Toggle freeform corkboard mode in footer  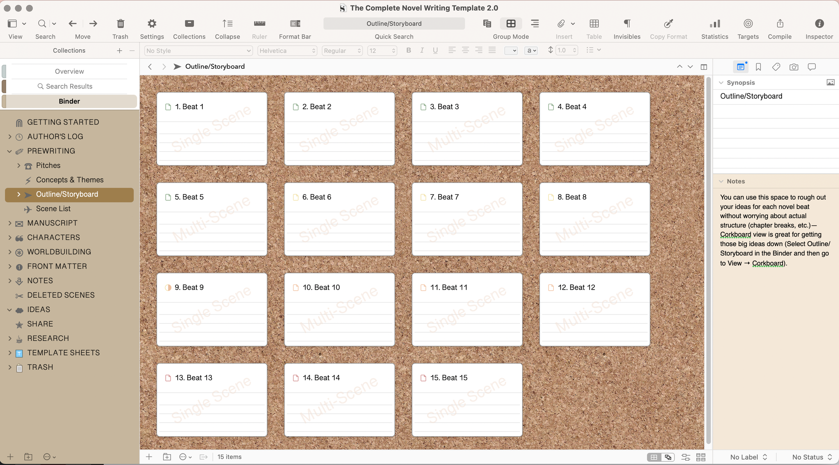point(668,457)
